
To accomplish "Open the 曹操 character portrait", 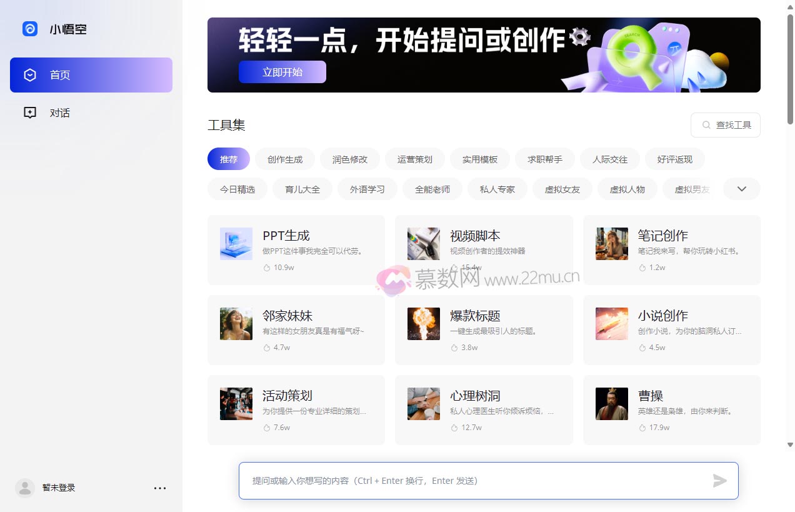I will pyautogui.click(x=611, y=404).
